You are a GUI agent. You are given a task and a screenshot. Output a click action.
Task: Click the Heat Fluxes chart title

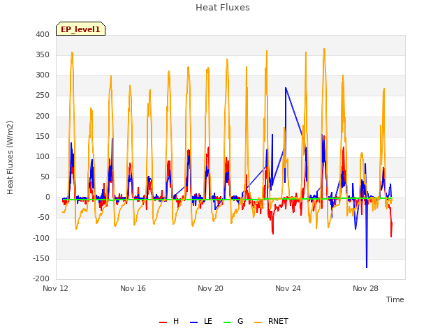(x=223, y=8)
